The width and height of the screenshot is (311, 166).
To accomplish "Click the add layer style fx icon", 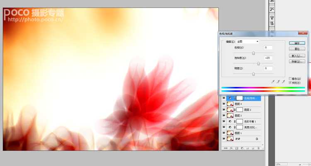I will (x=231, y=148).
